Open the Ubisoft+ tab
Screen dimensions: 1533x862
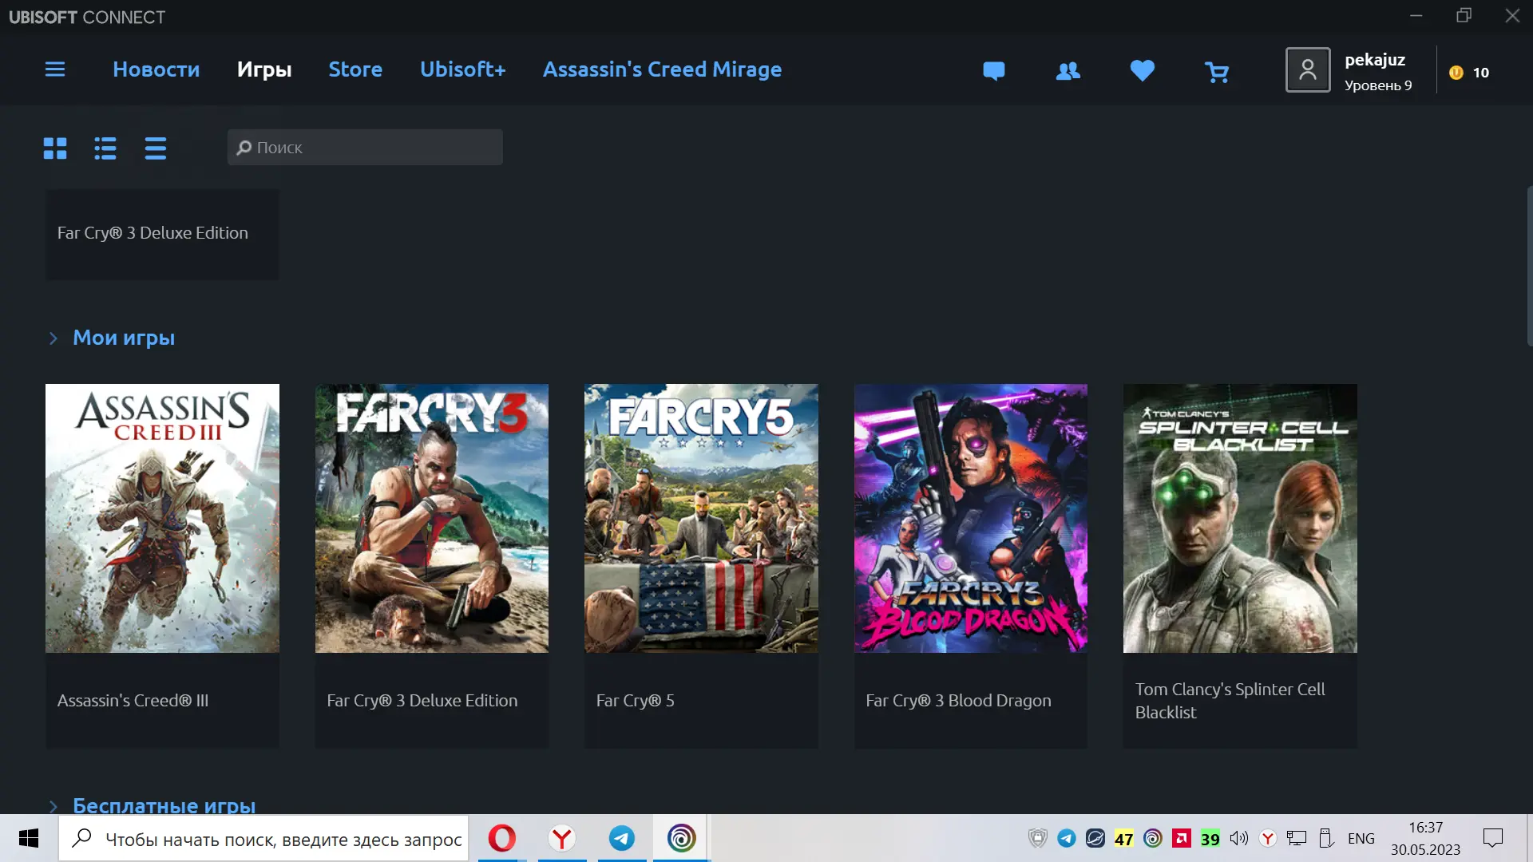point(463,69)
